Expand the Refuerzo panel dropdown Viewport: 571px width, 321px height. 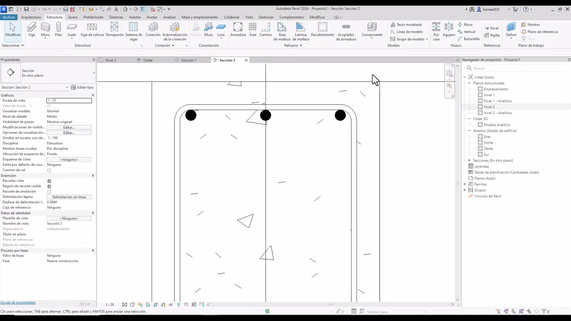293,45
